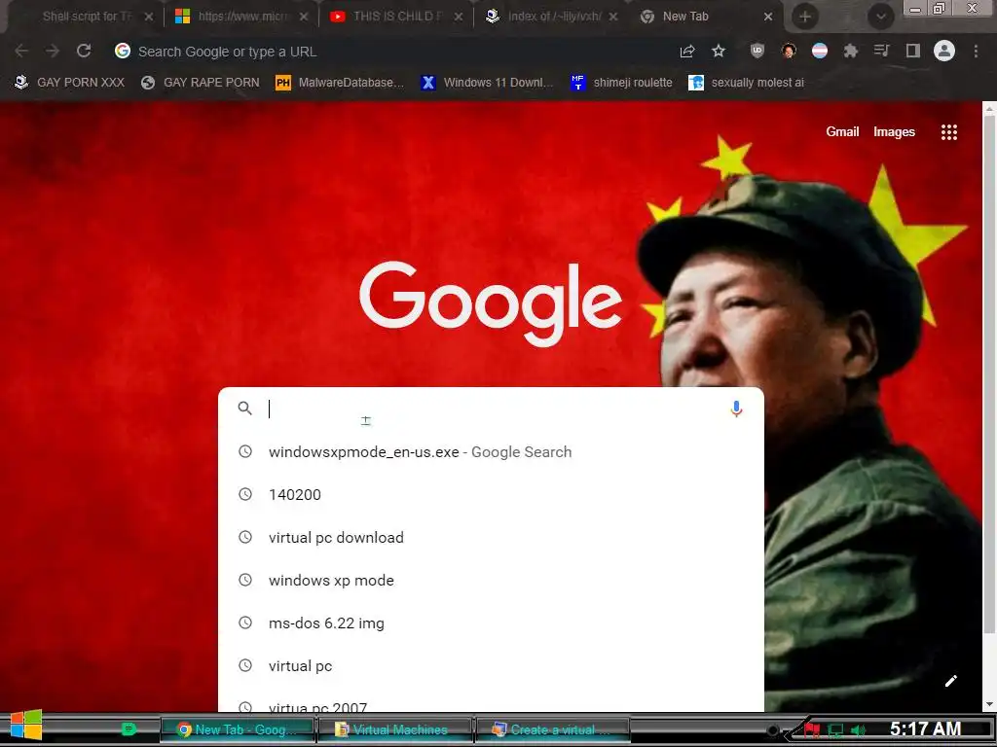The height and width of the screenshot is (747, 997).
Task: Select the windows xp mode suggestion
Action: [x=491, y=580]
